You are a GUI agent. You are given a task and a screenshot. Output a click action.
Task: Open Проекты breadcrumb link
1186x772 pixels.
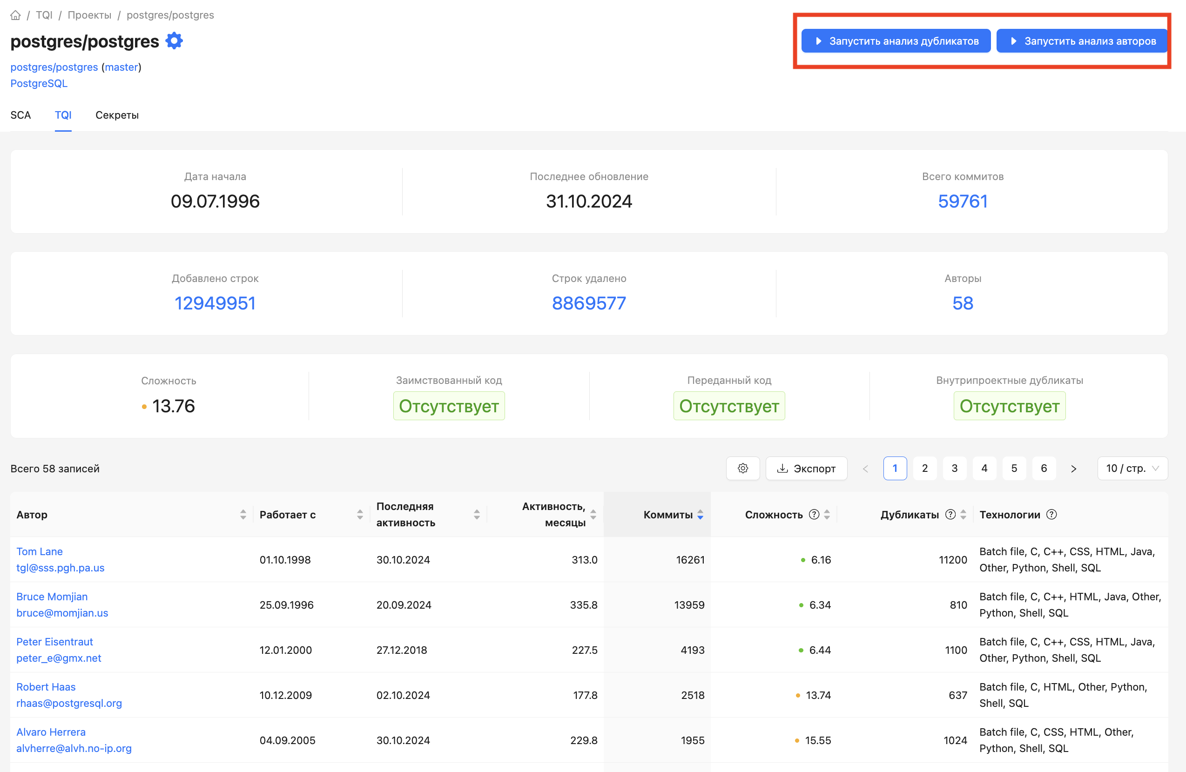[89, 15]
